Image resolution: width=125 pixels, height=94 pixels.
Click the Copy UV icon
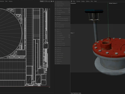(55, 48)
